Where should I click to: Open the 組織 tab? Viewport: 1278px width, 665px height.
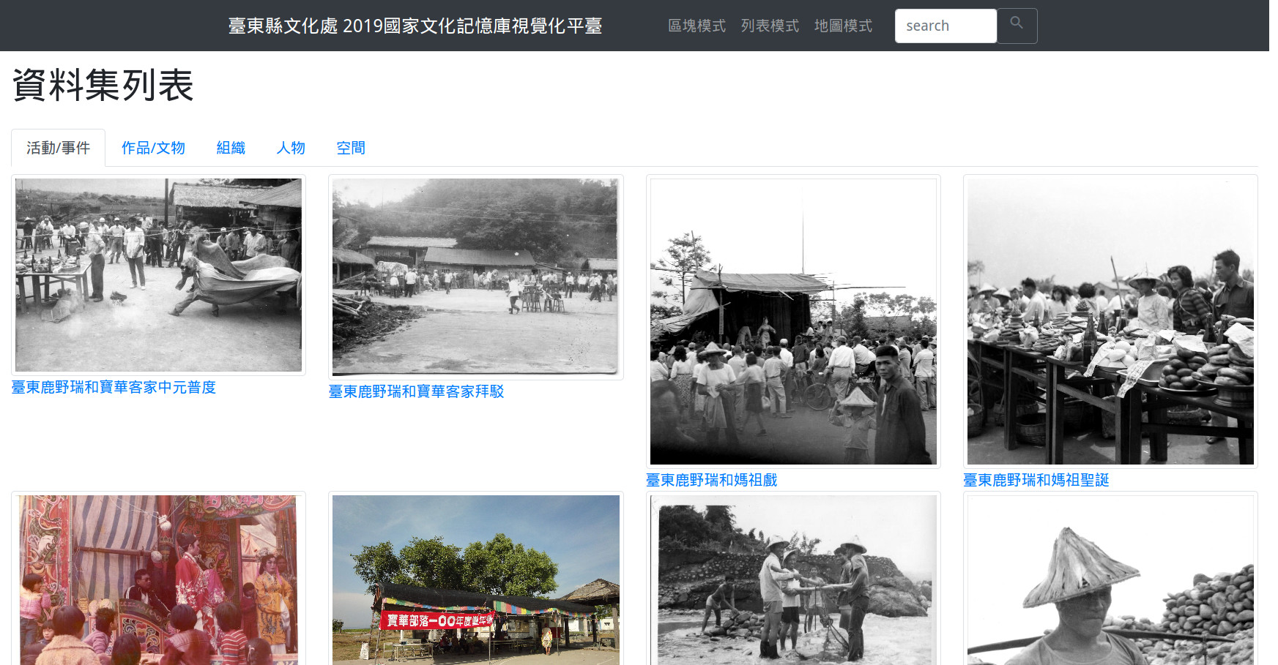[231, 148]
